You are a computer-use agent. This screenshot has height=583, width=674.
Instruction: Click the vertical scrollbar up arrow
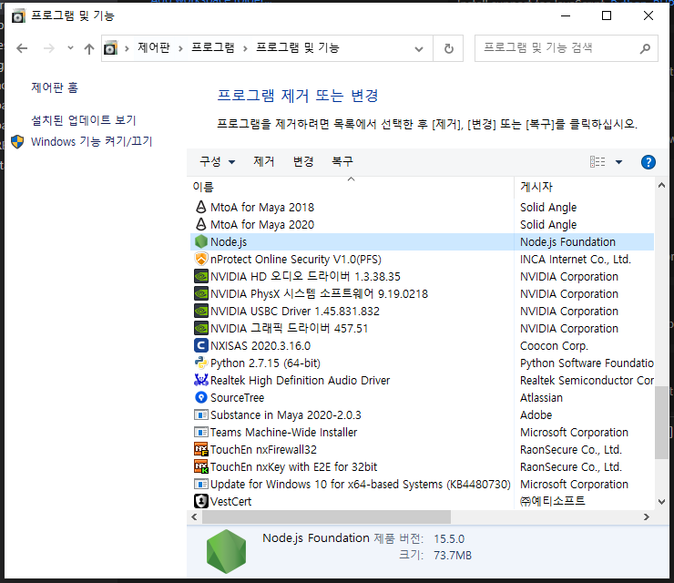click(661, 185)
